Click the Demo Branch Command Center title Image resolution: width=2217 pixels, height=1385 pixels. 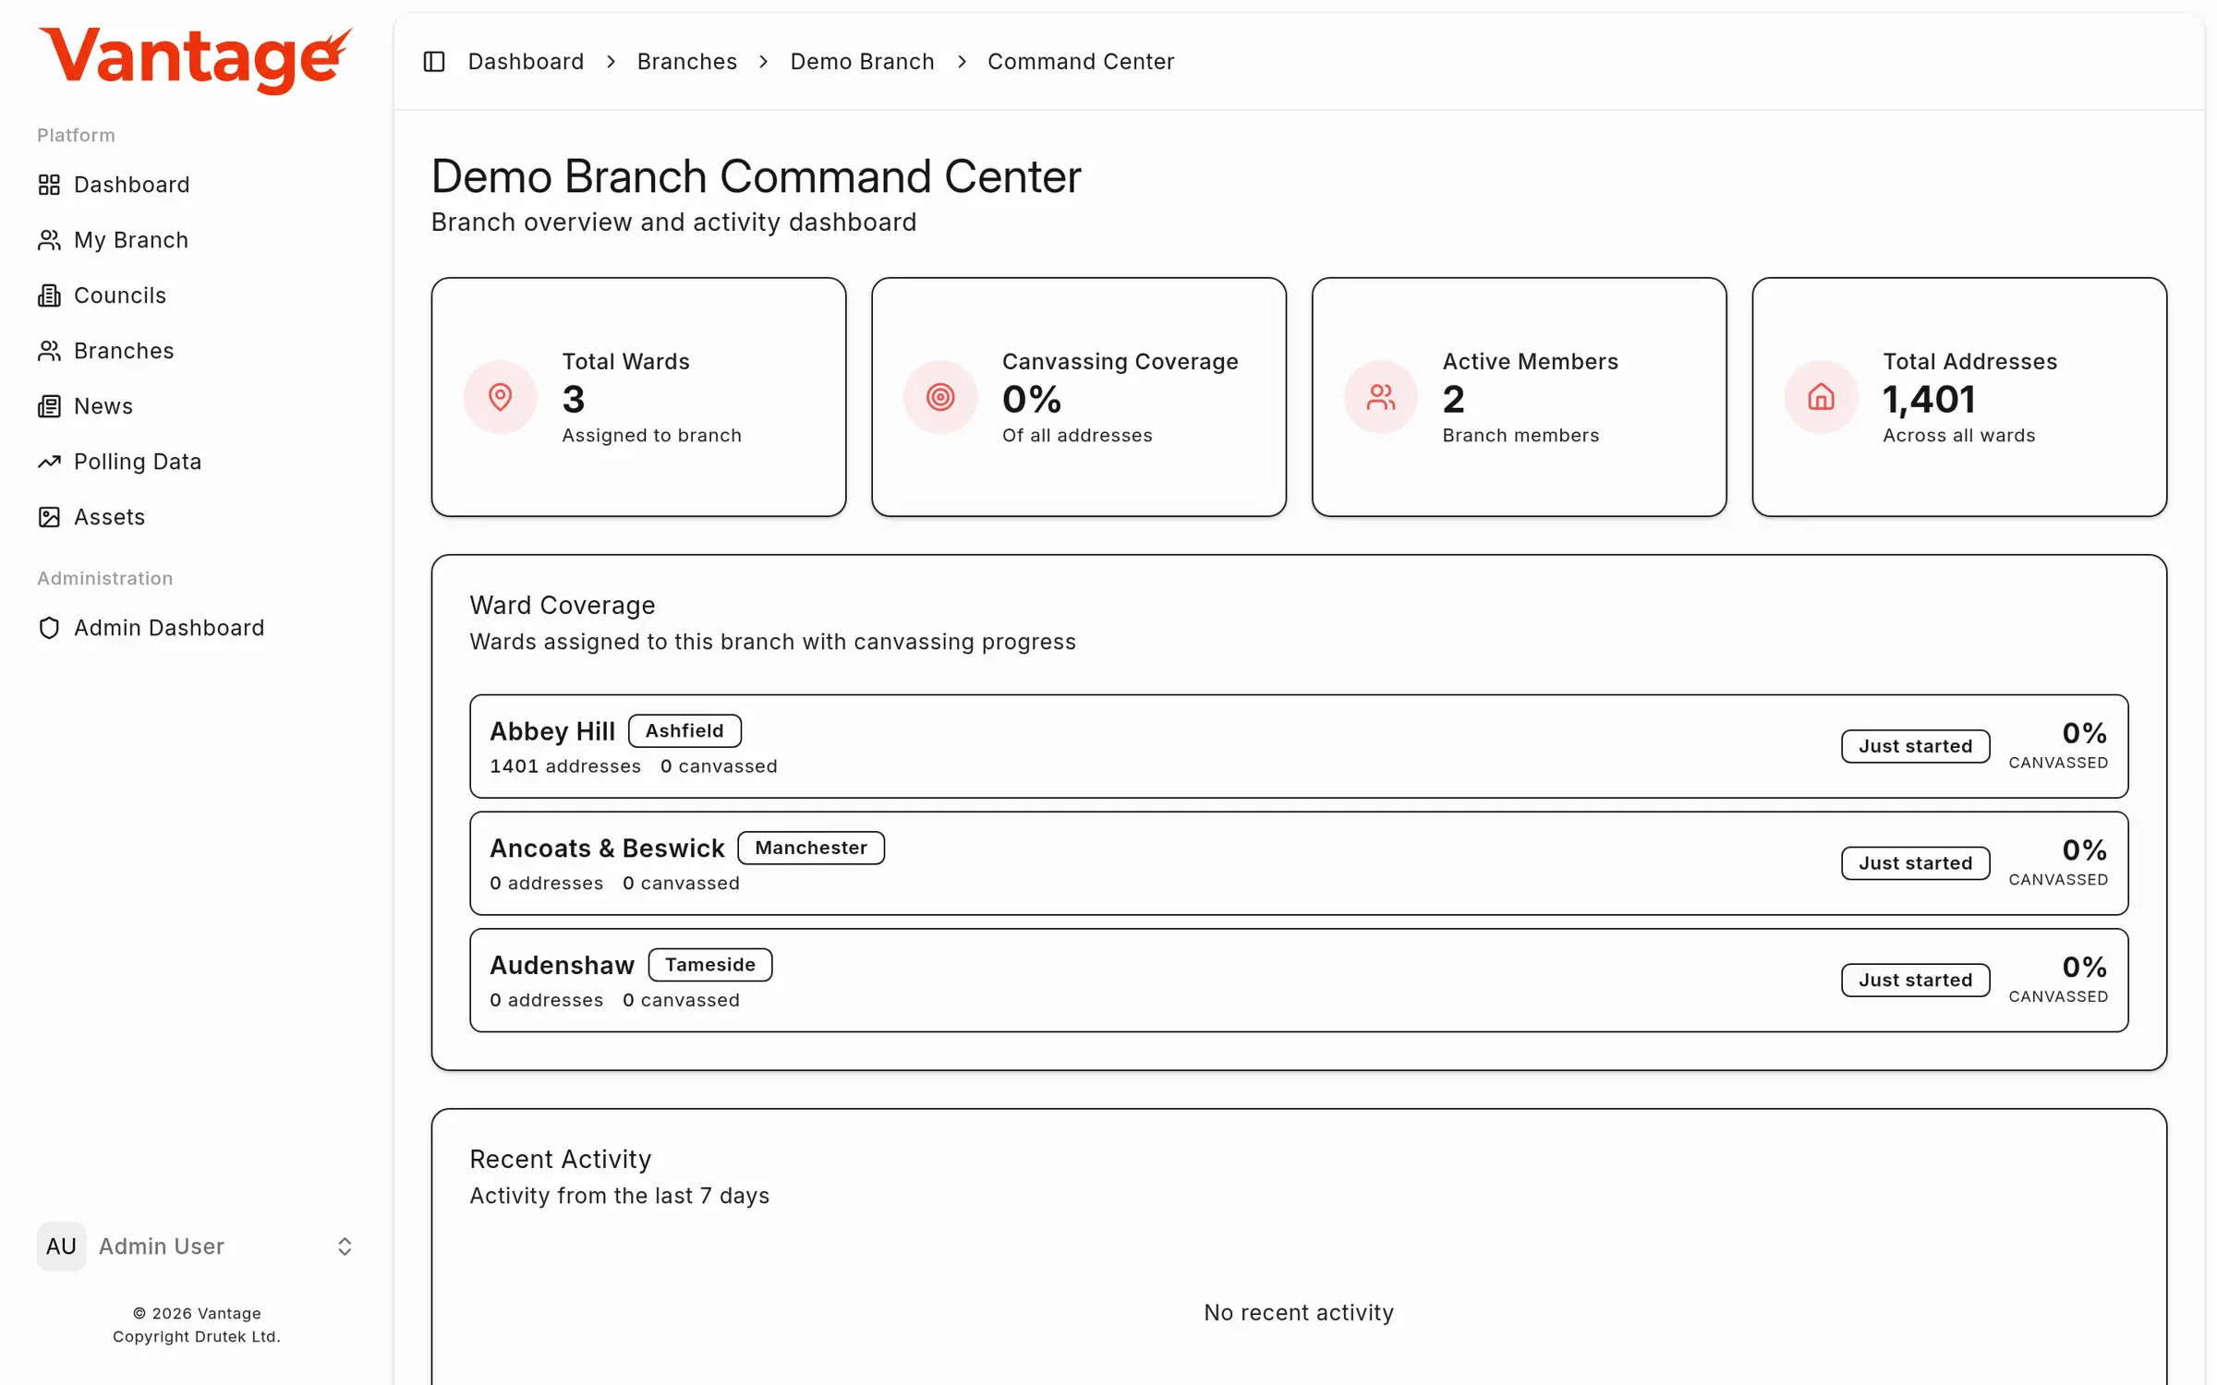756,176
